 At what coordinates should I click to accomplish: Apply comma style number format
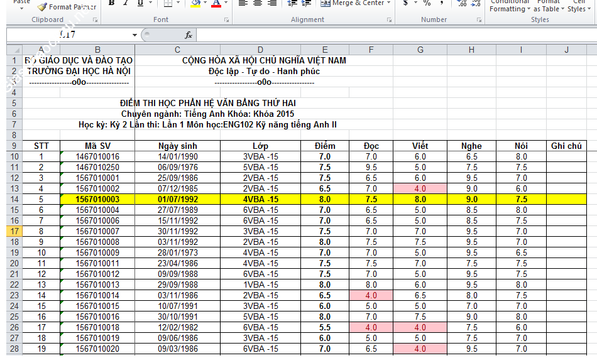point(442,3)
